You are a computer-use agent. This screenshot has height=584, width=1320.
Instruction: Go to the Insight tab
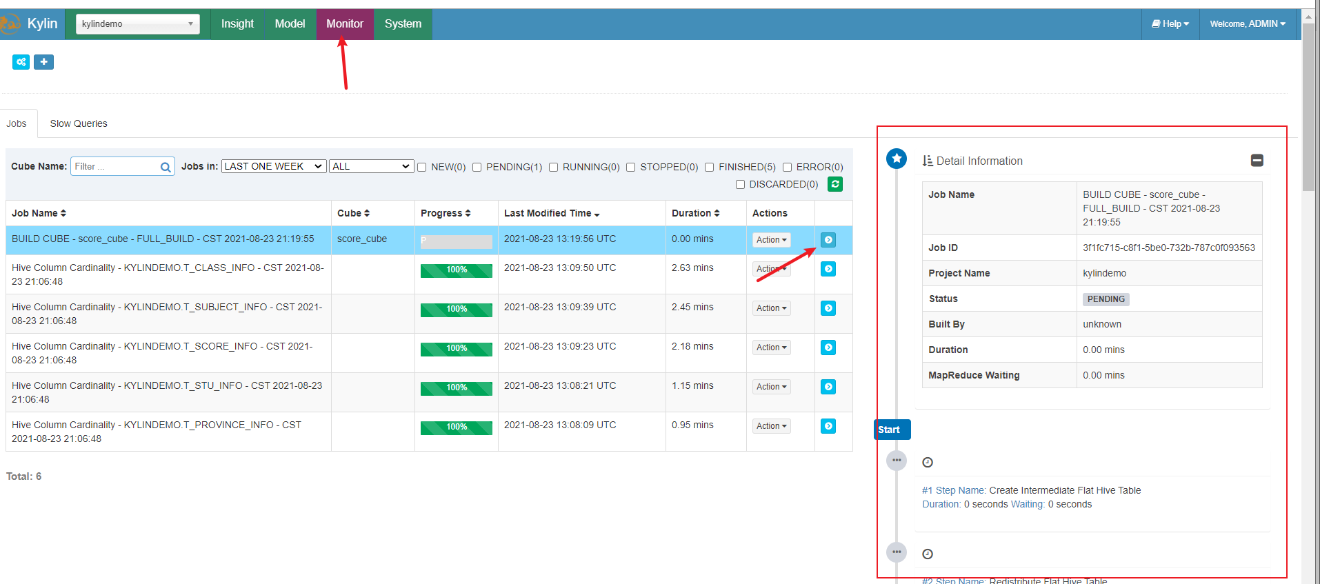tap(237, 24)
